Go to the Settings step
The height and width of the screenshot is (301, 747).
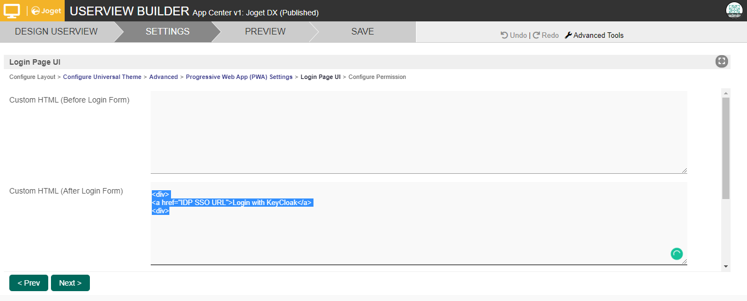click(167, 32)
